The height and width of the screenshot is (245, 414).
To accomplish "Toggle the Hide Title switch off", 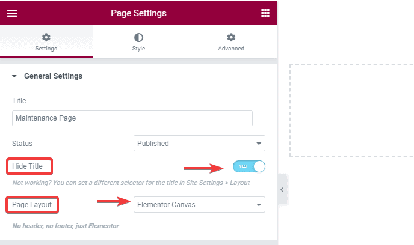I will tap(249, 166).
